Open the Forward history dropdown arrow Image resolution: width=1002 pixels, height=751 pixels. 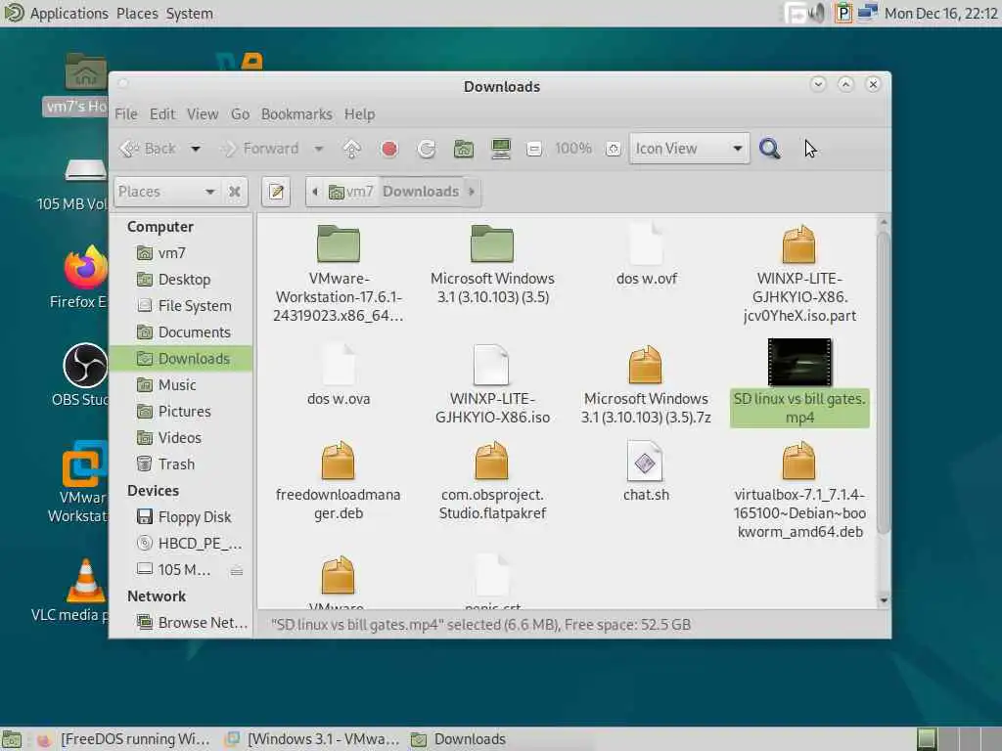coord(318,149)
